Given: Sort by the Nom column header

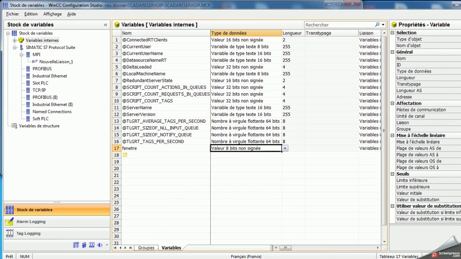Looking at the screenshot, I should (166, 33).
